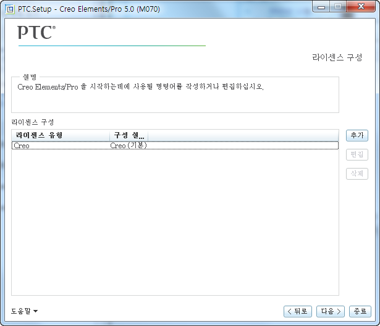Go back with the 뒤로 button
Screen dimensions: 380x326
[x=298, y=311]
